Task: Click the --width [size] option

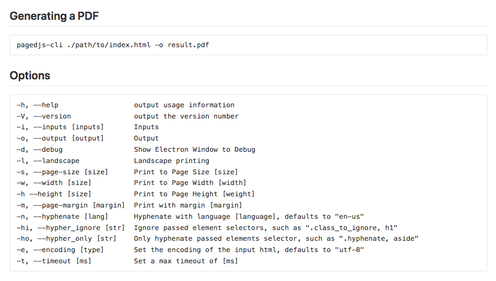Action: (x=54, y=183)
